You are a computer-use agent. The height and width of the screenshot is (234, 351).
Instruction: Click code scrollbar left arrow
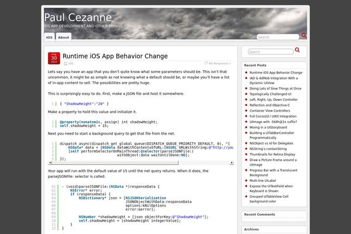click(x=50, y=163)
